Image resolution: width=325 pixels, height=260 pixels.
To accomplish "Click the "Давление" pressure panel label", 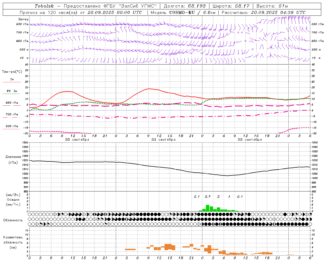I will pos(13,157).
